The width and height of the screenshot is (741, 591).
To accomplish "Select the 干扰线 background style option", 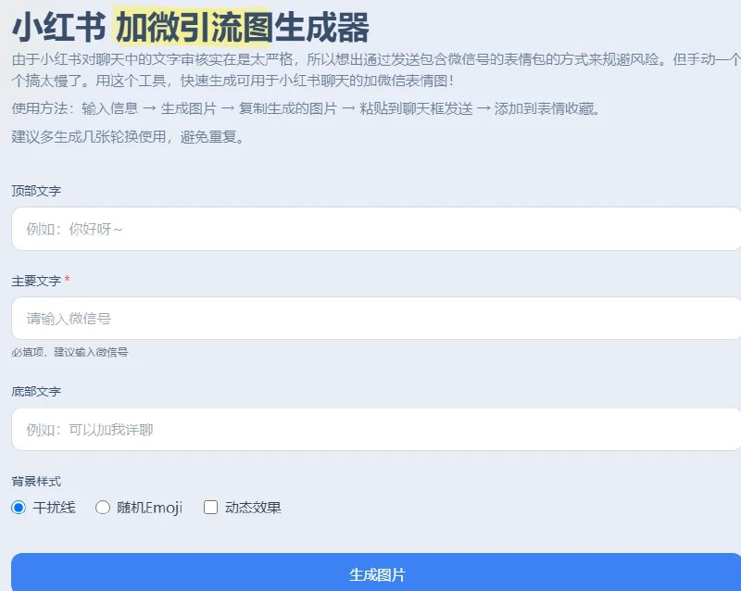I will tap(19, 506).
